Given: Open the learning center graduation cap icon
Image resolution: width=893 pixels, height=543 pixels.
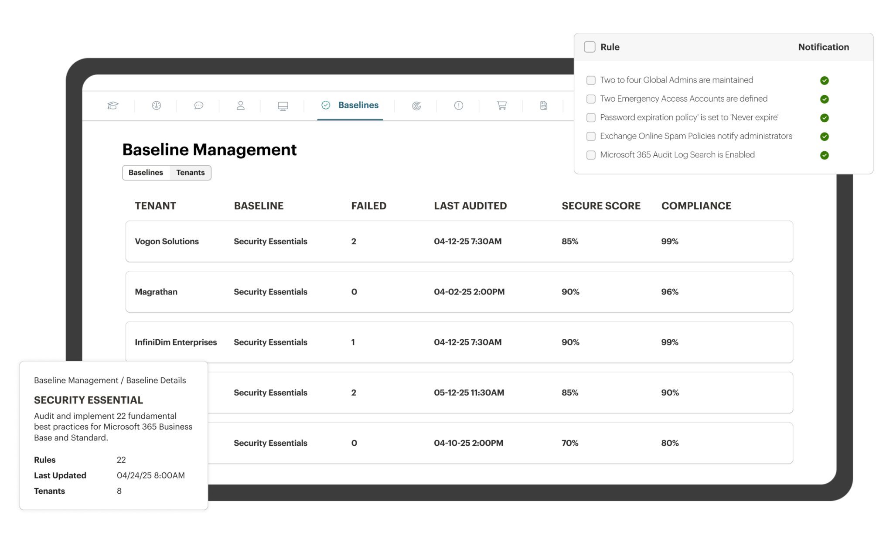Looking at the screenshot, I should [112, 106].
